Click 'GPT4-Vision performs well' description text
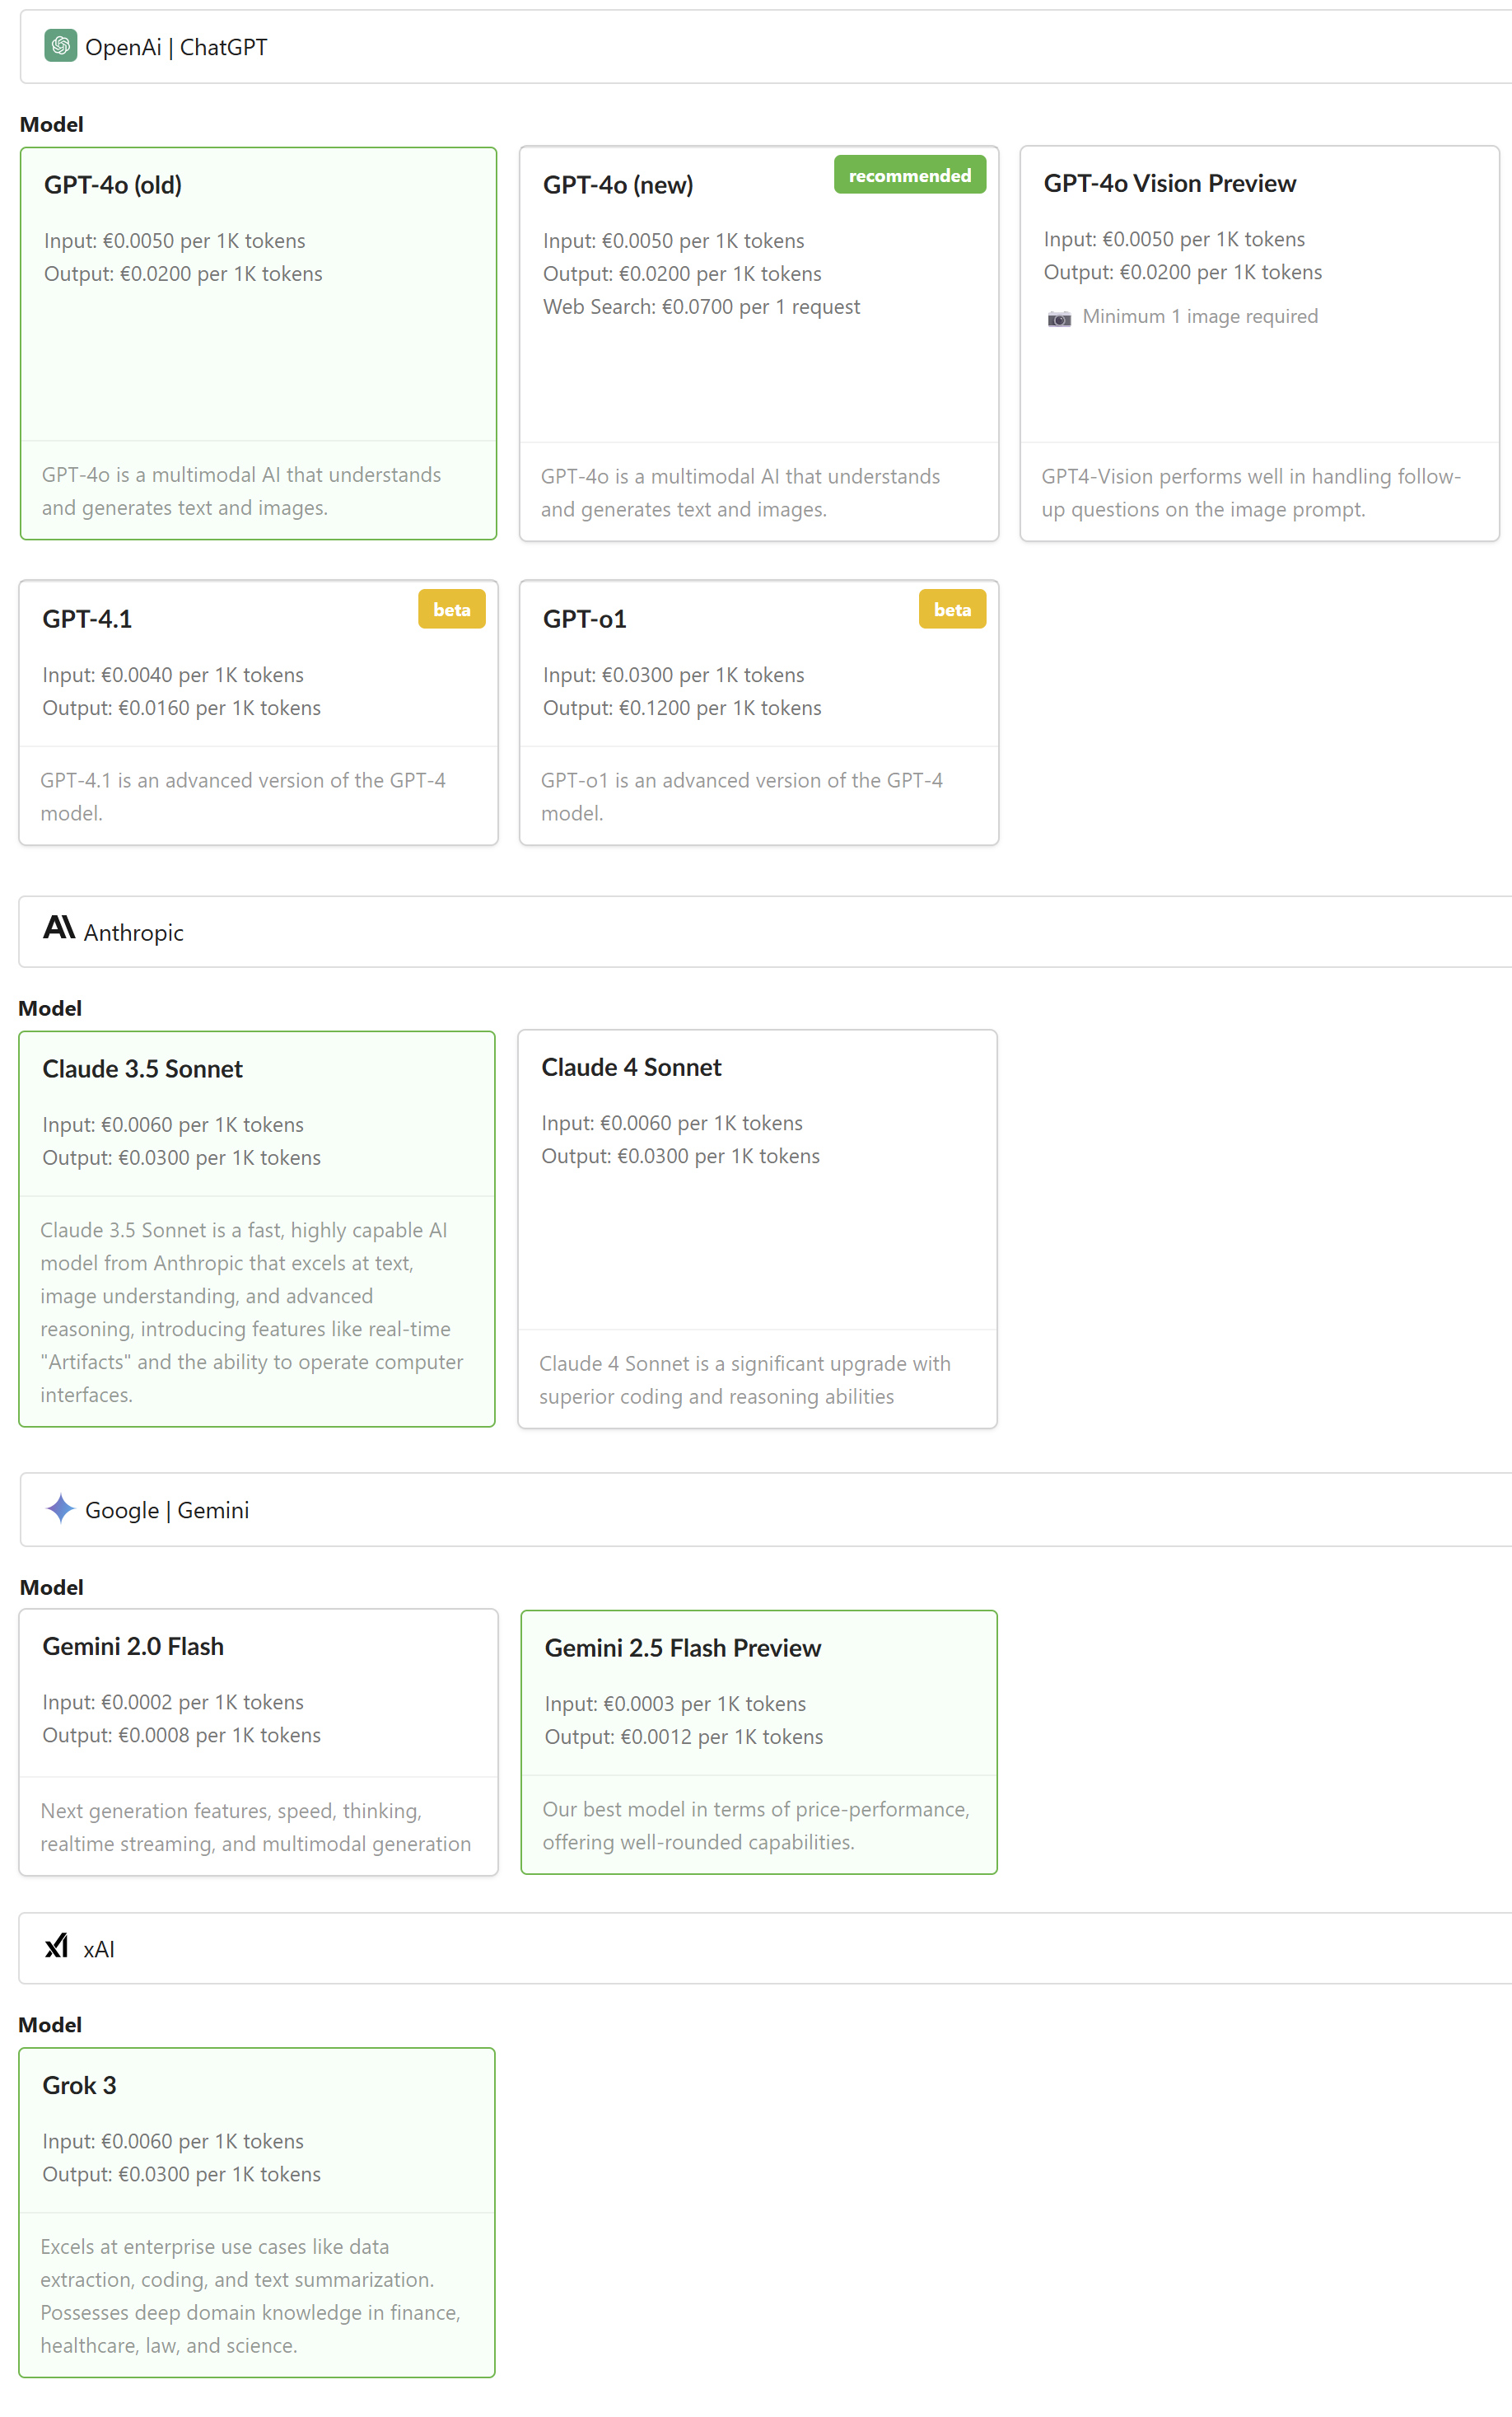The width and height of the screenshot is (1512, 2417). 1251,493
